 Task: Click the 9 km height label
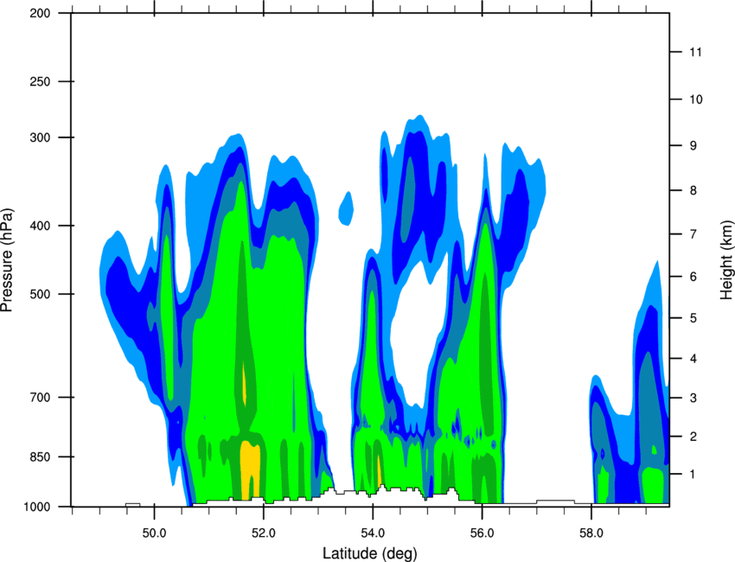(x=693, y=146)
